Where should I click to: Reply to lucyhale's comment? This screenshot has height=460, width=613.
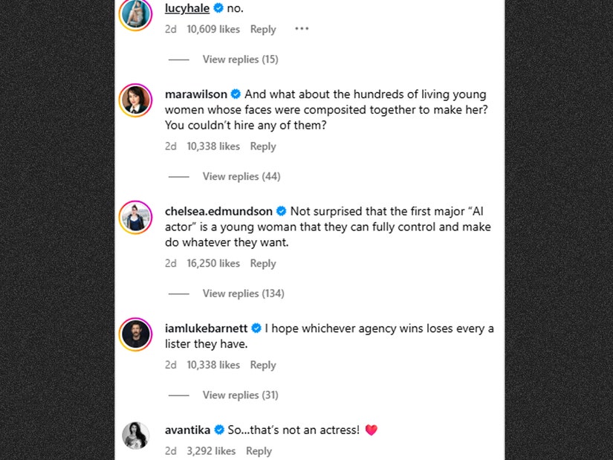tap(263, 29)
